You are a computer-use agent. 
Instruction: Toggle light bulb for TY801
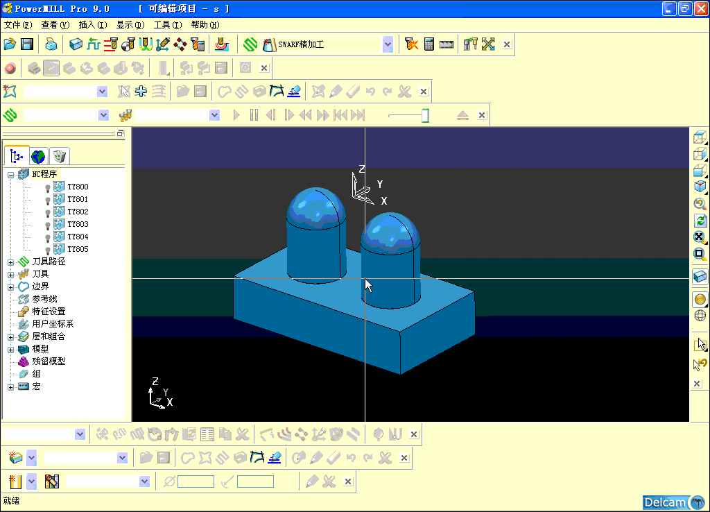point(48,200)
